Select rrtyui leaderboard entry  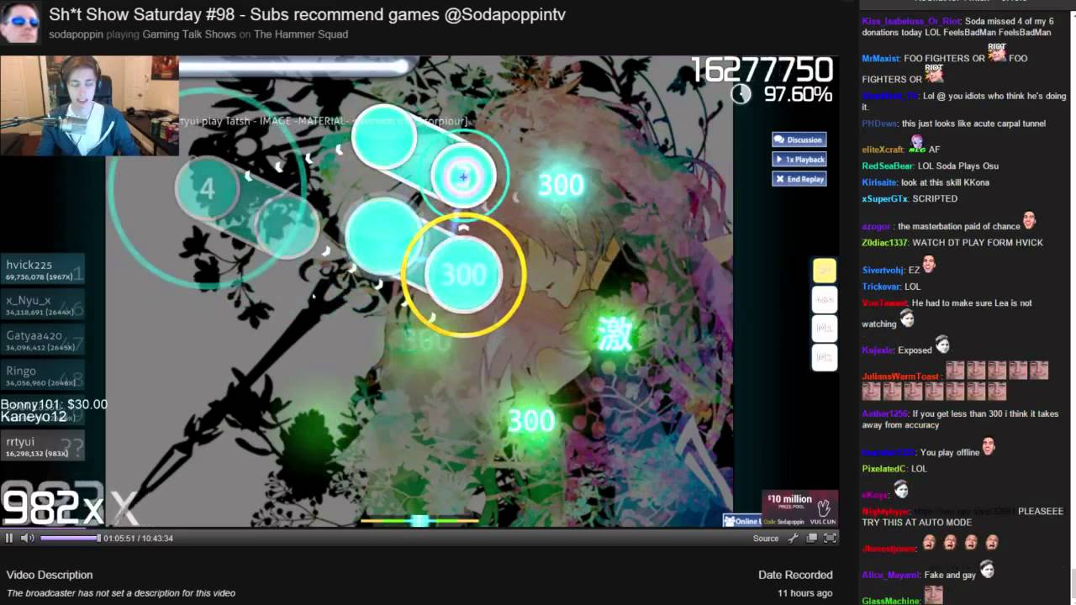coord(42,446)
